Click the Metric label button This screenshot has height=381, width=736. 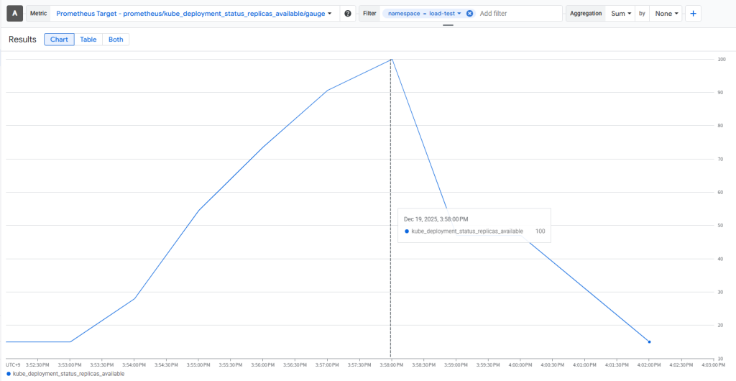39,14
